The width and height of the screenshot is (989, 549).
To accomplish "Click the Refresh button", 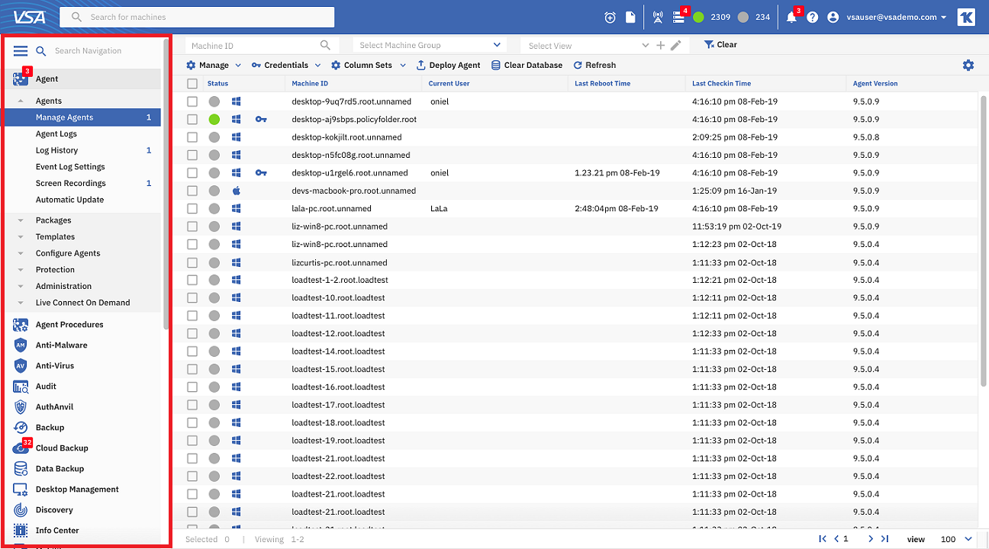I will pos(594,66).
